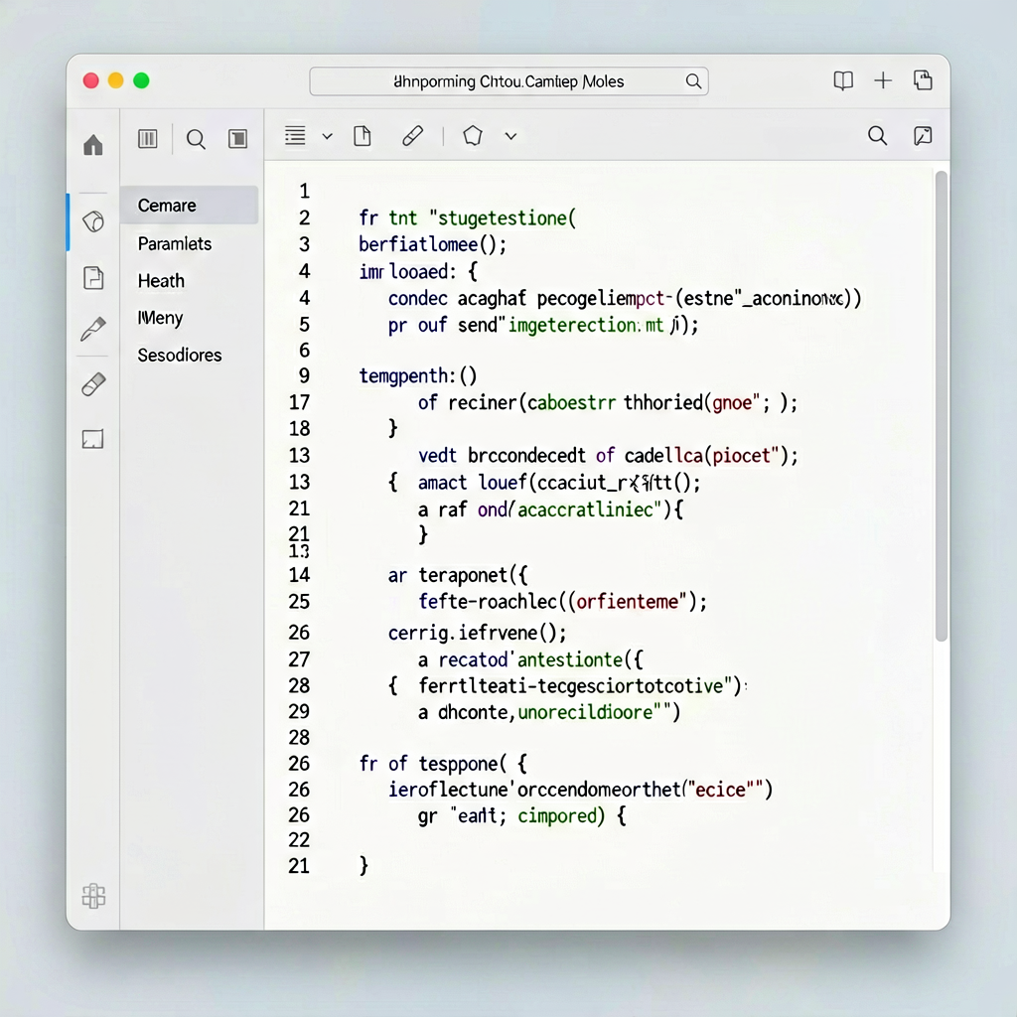Open the book reader icon in title bar
This screenshot has width=1017, height=1017.
coord(843,80)
